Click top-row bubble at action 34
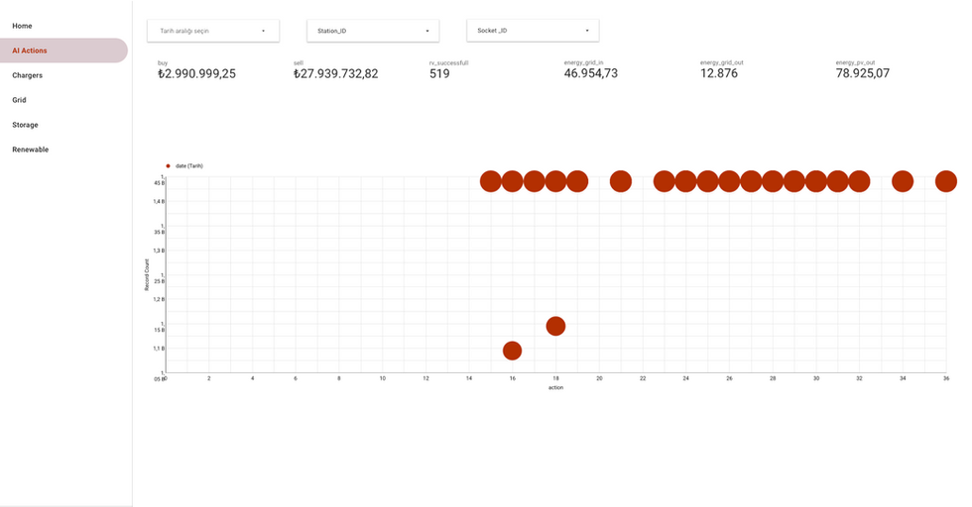Viewport: 972px width, 507px height. pyautogui.click(x=903, y=181)
